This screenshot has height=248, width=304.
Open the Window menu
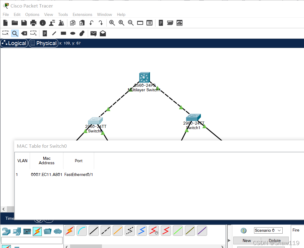click(x=105, y=14)
